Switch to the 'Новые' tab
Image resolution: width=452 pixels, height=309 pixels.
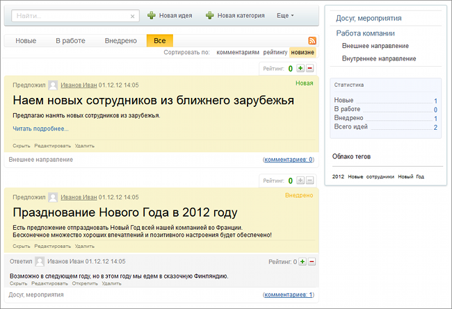[x=26, y=41]
